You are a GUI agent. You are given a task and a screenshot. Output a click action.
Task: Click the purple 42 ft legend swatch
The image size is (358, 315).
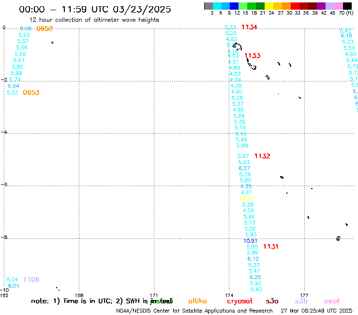pyautogui.click(x=321, y=6)
